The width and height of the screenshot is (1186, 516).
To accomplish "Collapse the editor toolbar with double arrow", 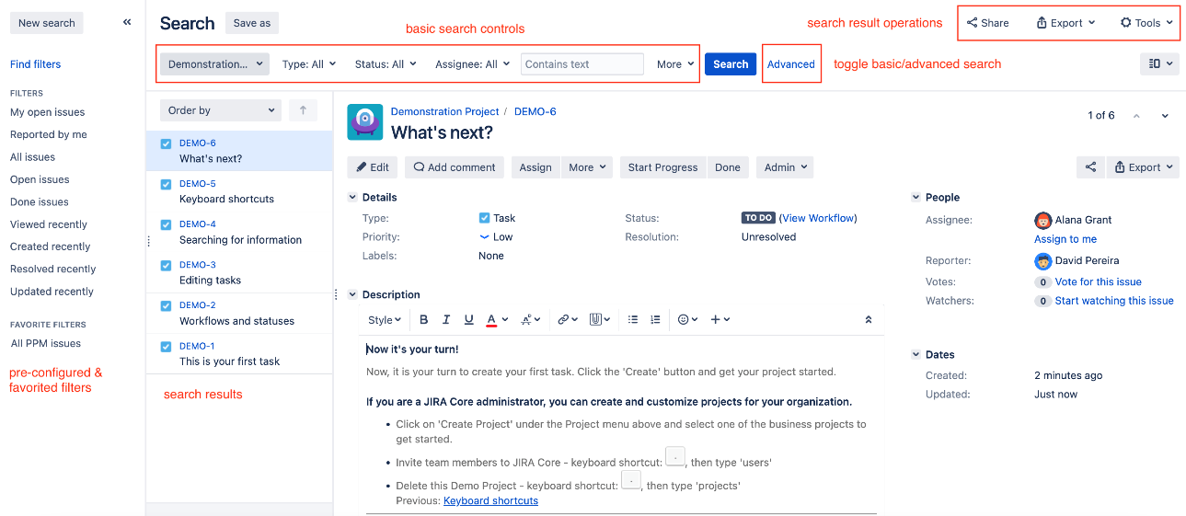I will coord(868,320).
